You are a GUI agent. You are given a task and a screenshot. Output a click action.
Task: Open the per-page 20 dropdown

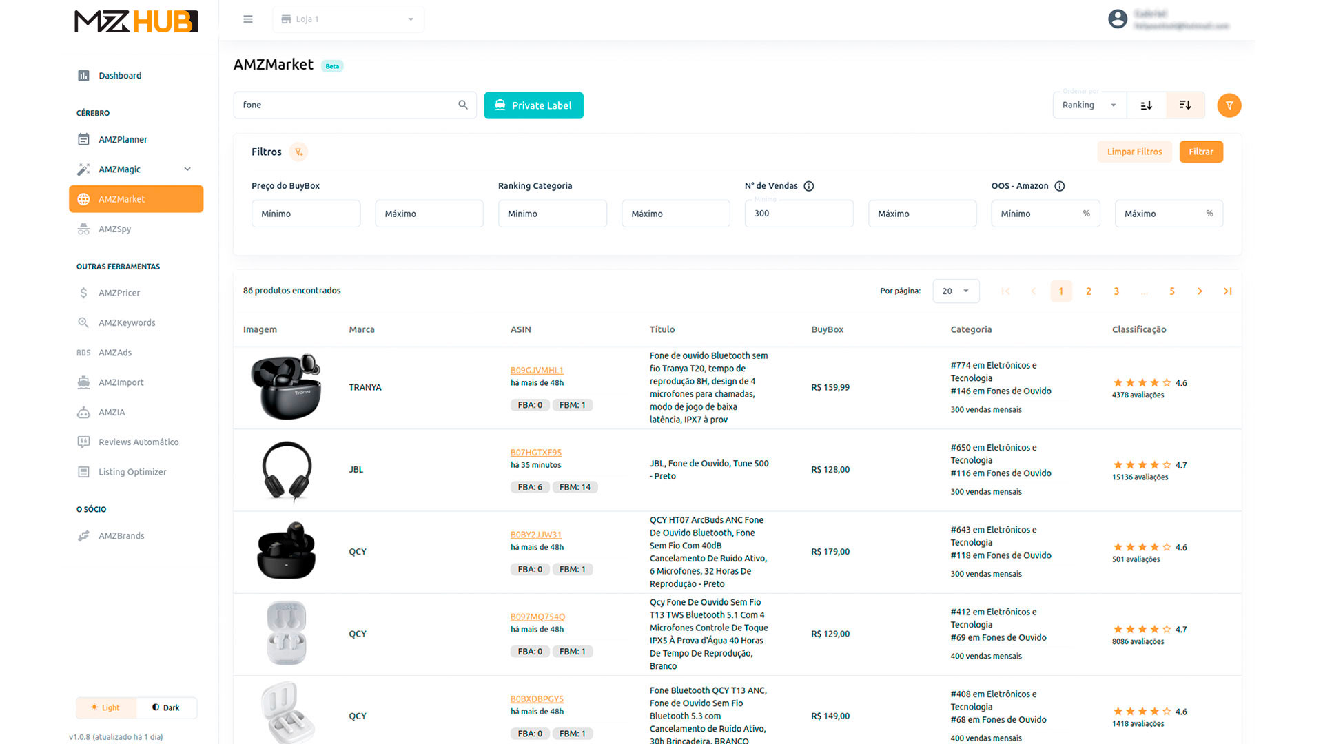pos(956,291)
